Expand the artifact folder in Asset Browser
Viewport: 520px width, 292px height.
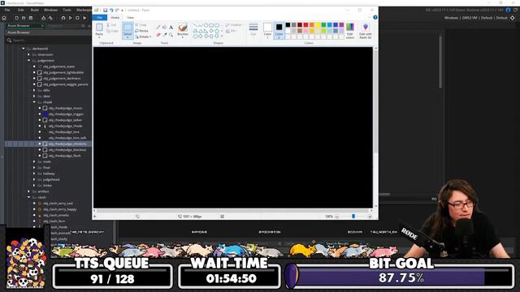pyautogui.click(x=29, y=191)
